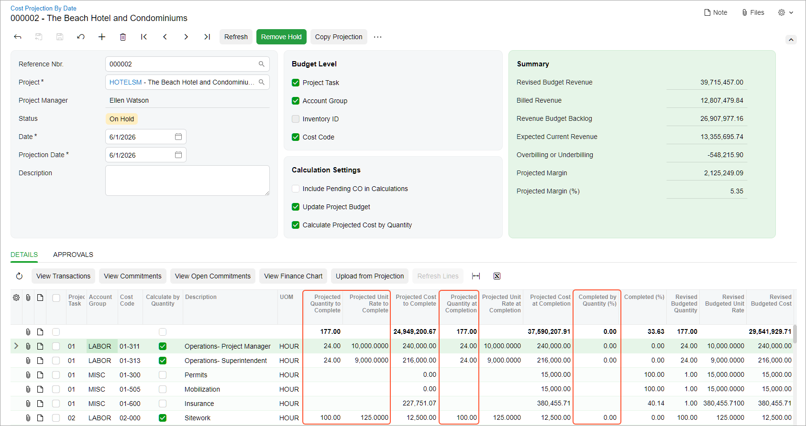Click the Remove Hold button

pos(281,37)
